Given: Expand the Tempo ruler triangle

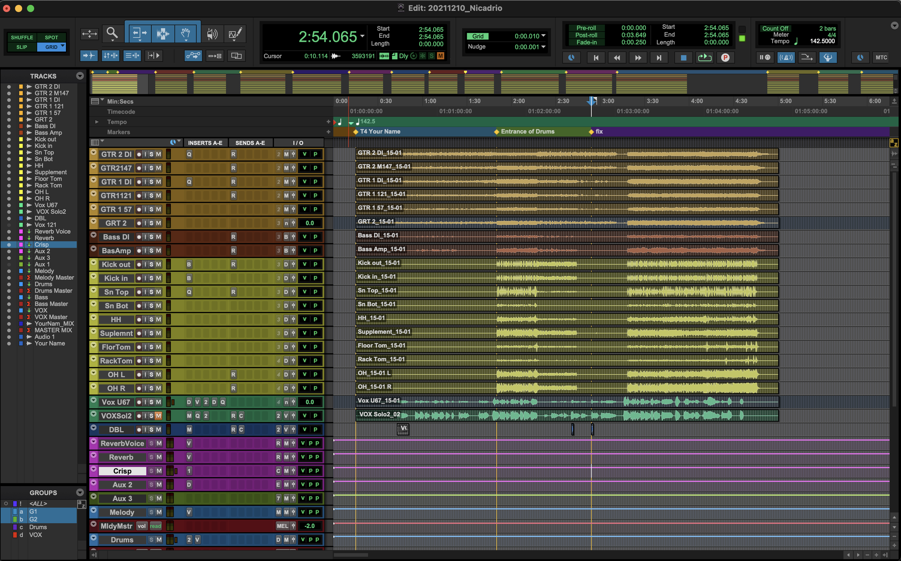Looking at the screenshot, I should [97, 122].
